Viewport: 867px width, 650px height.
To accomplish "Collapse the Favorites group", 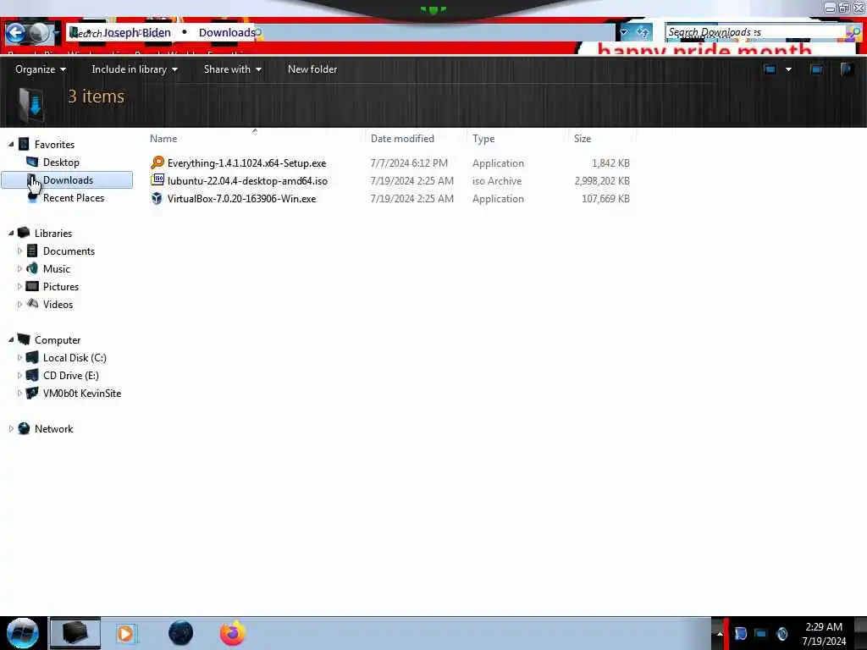I will (x=11, y=144).
